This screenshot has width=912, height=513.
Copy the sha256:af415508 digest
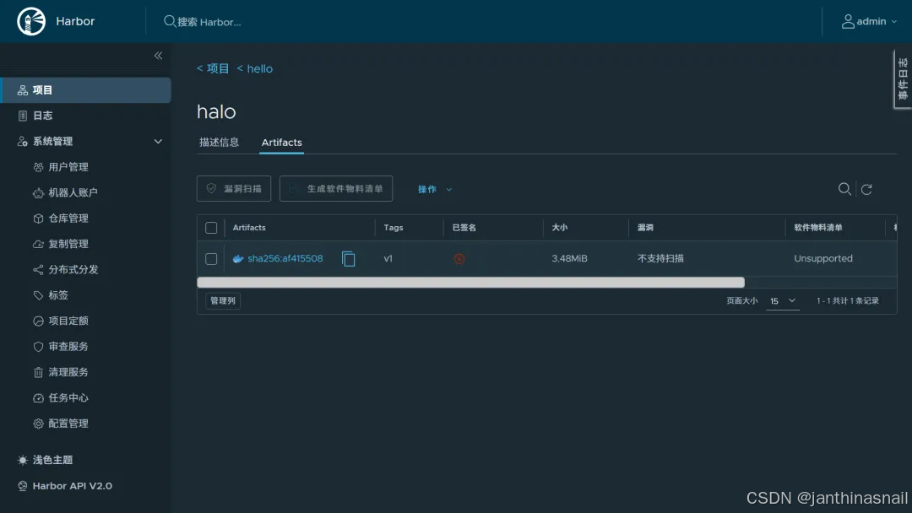click(x=349, y=259)
